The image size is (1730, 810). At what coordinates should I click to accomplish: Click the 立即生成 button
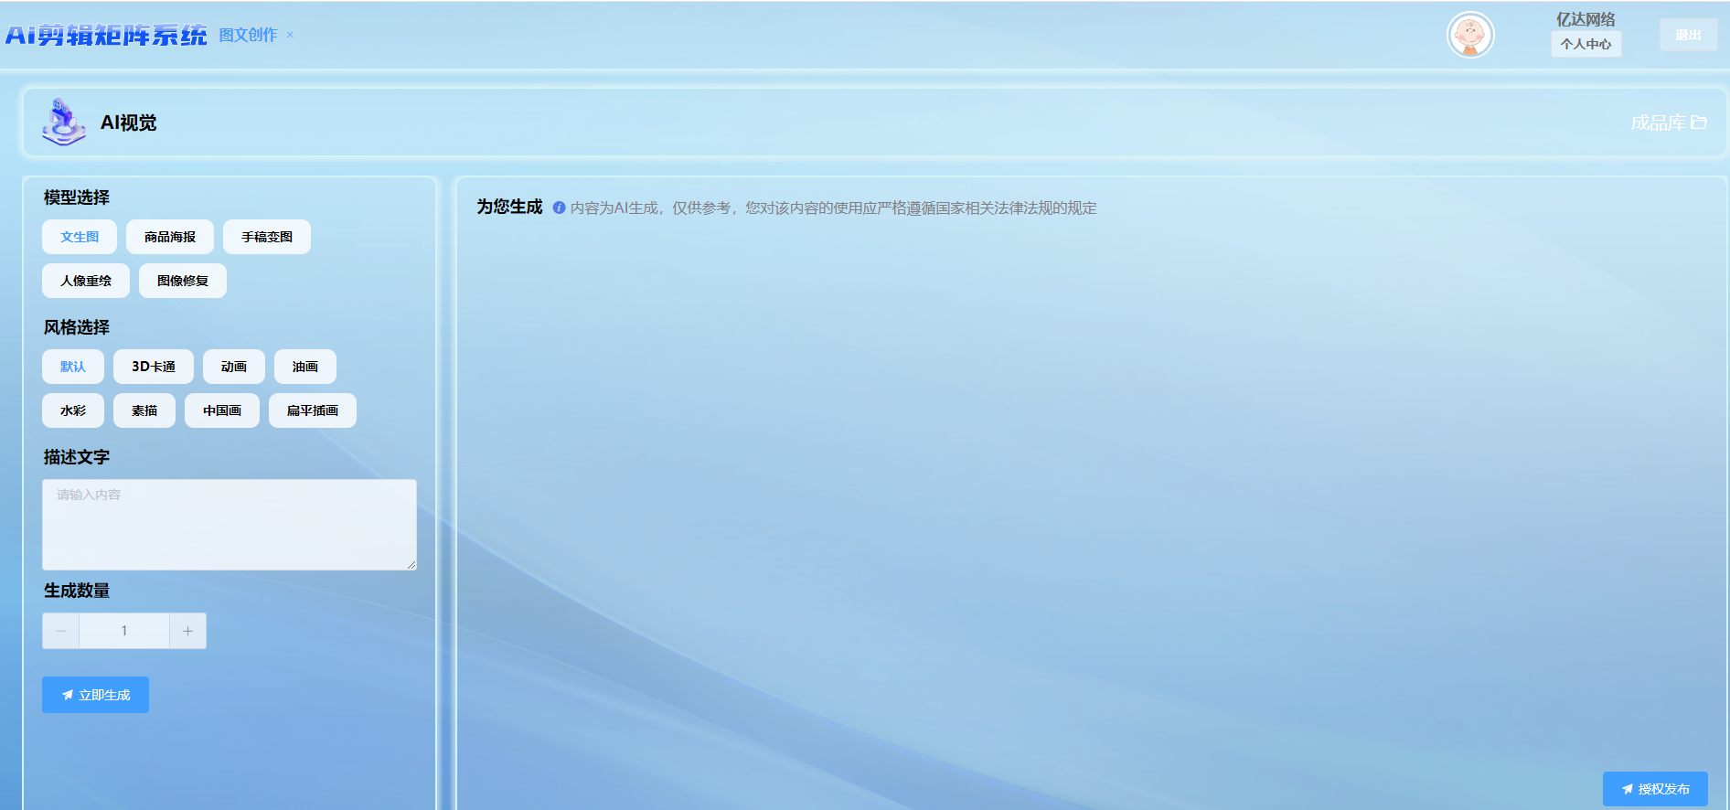coord(96,695)
